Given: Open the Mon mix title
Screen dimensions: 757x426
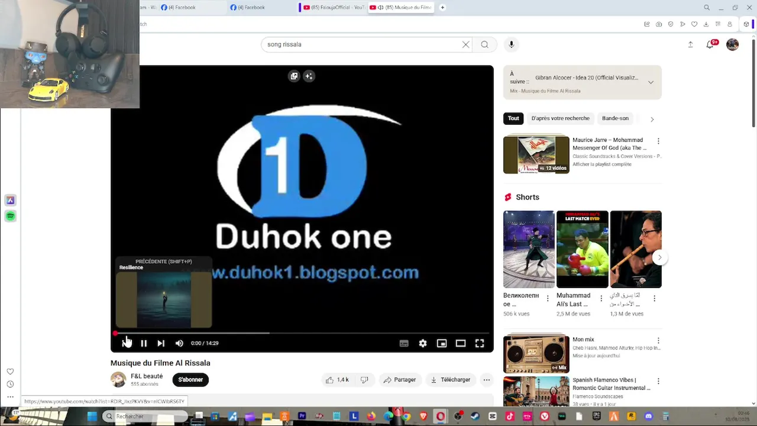Looking at the screenshot, I should point(583,340).
